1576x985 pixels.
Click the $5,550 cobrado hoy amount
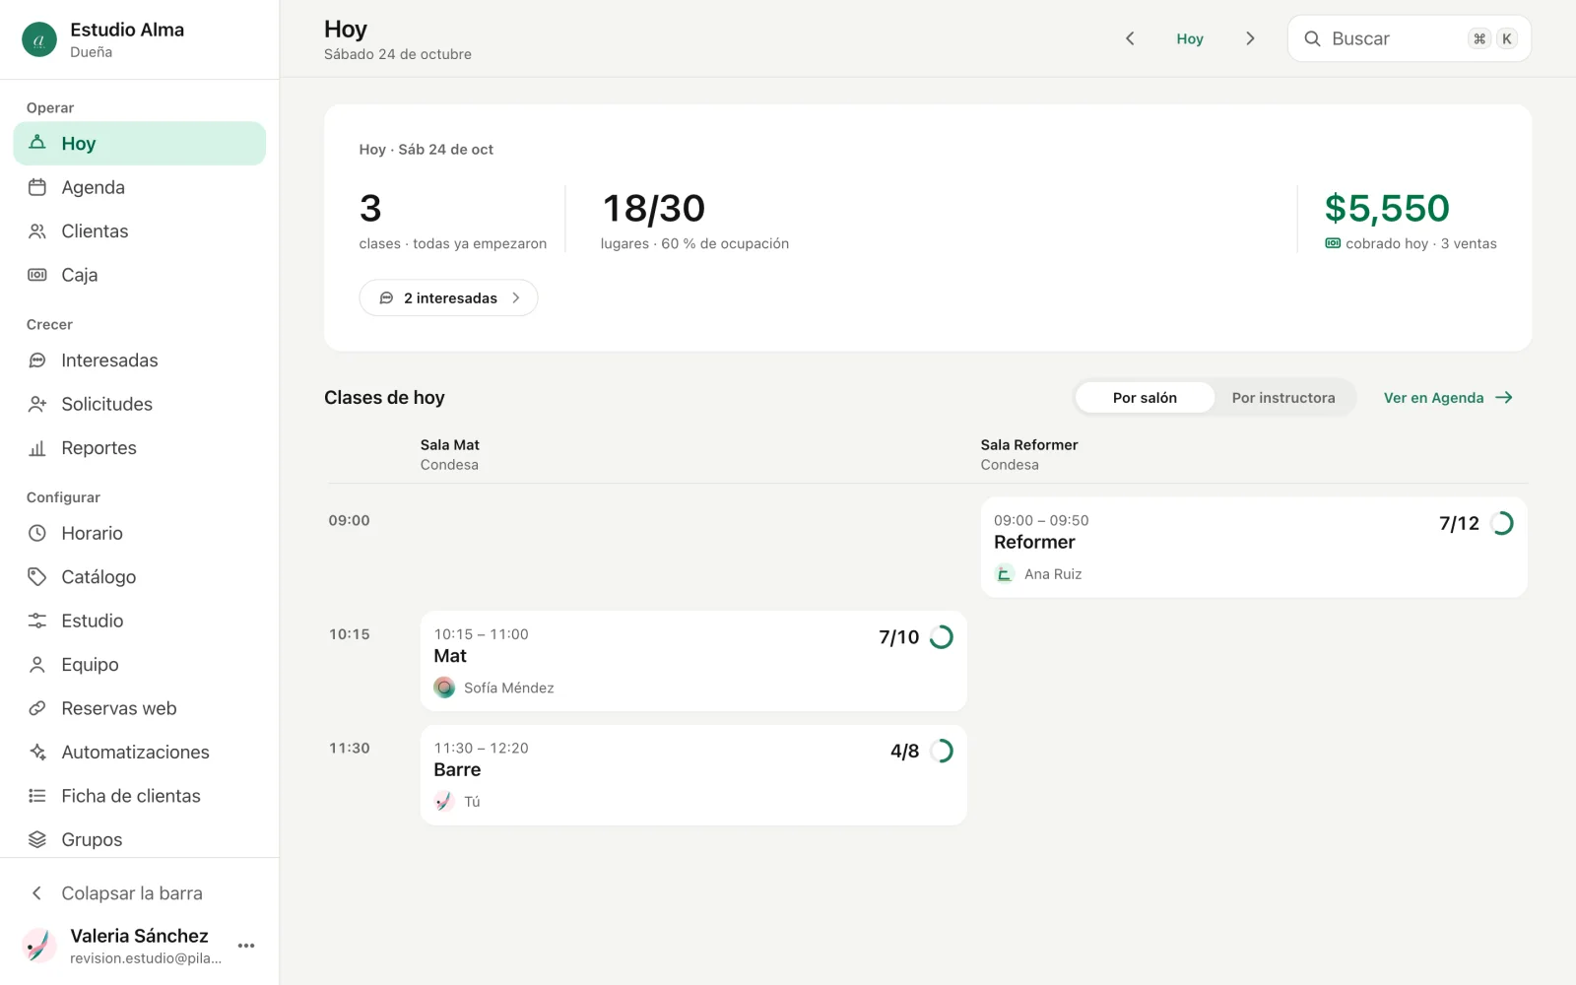coord(1387,208)
